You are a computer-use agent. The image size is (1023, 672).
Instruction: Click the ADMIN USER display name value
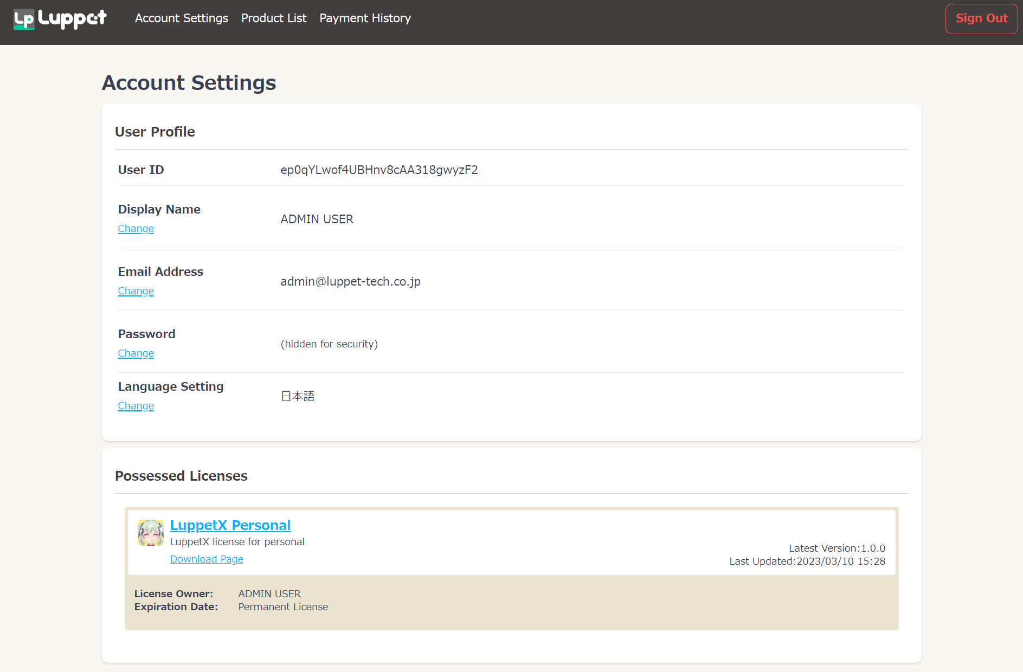pos(317,219)
